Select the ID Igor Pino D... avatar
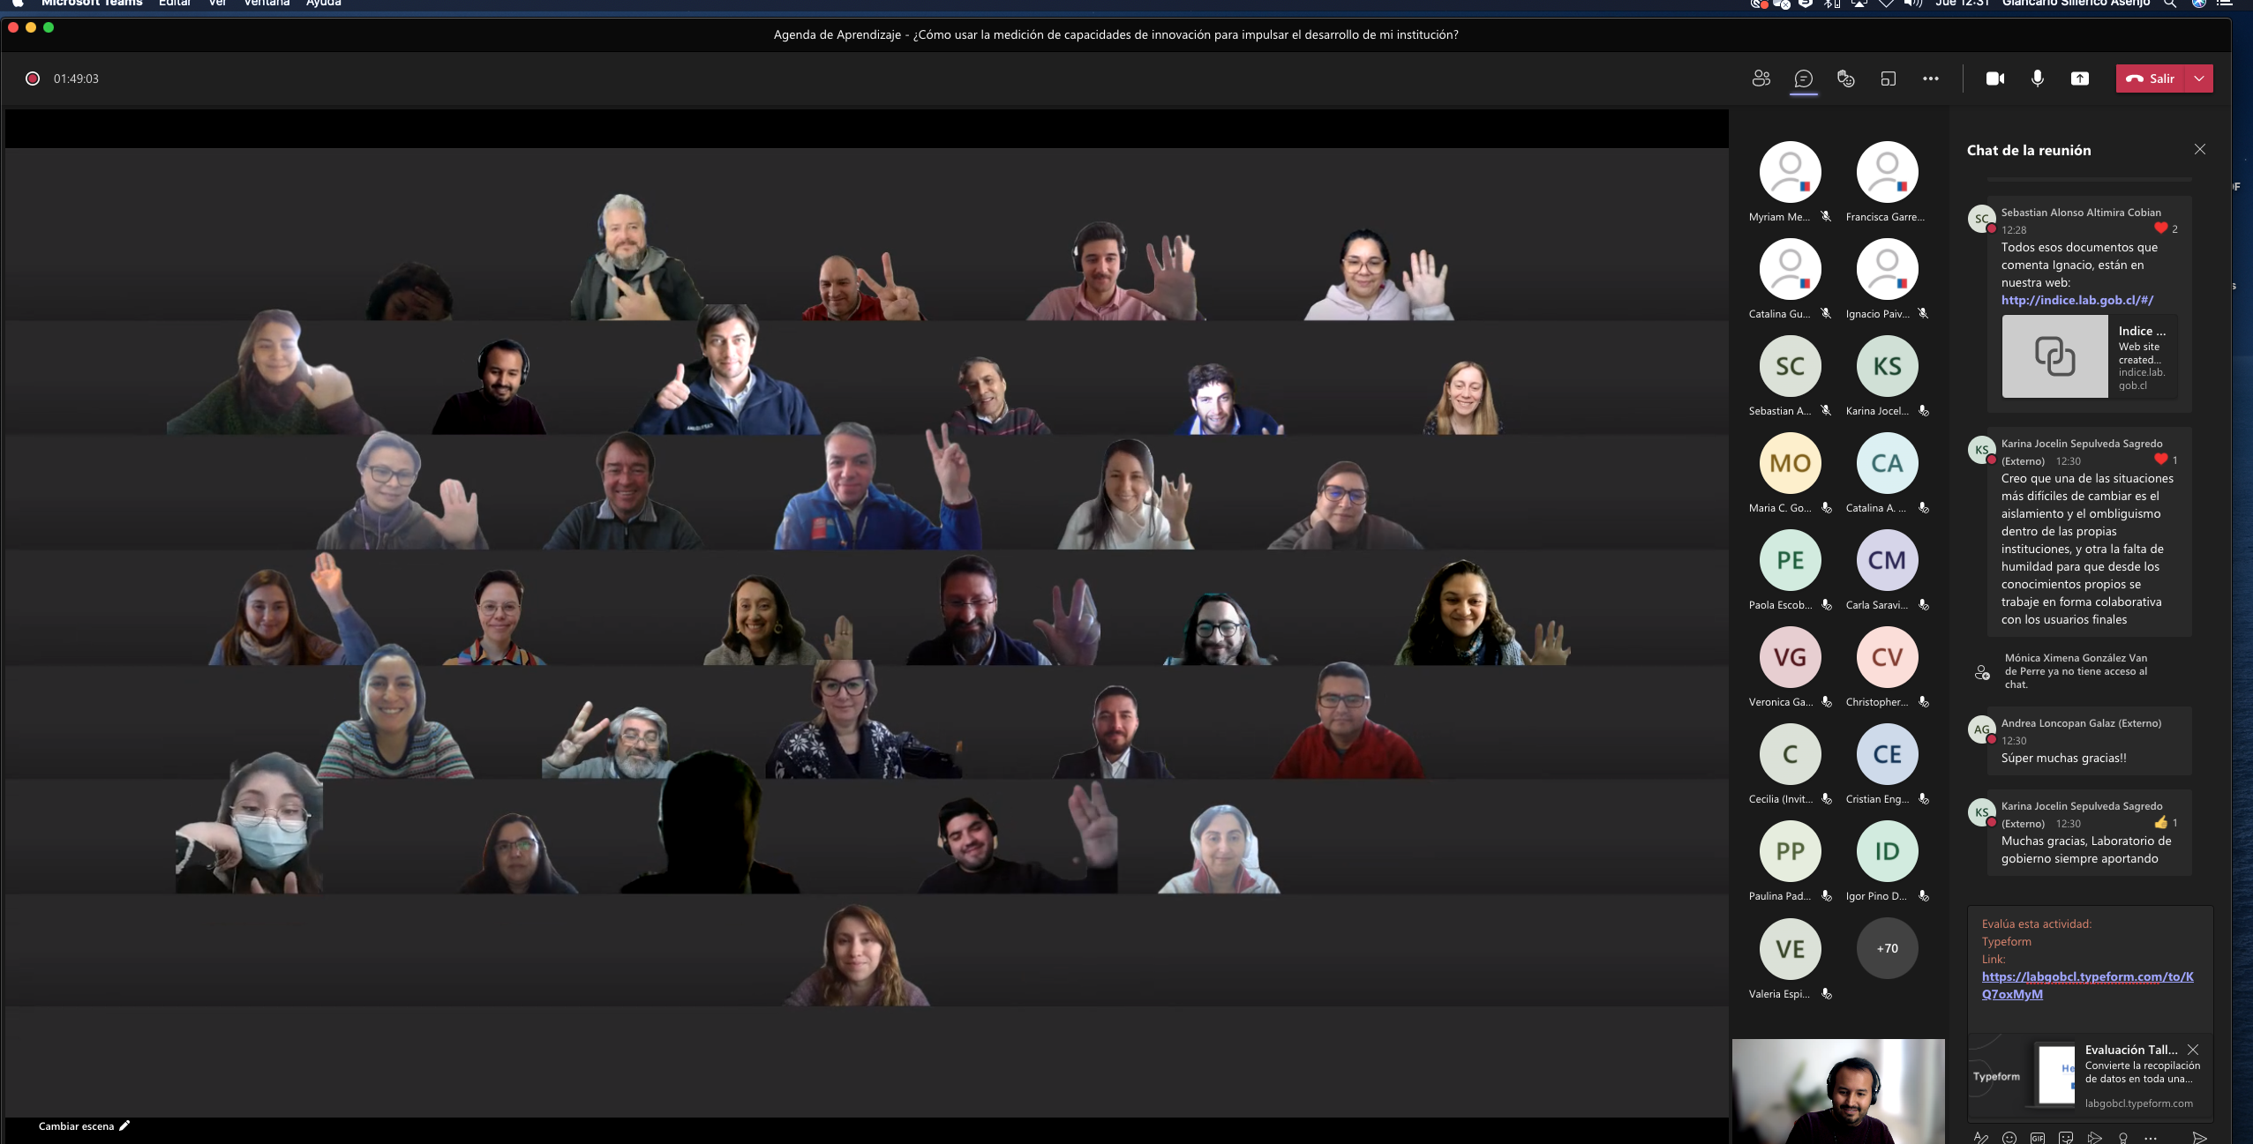This screenshot has width=2253, height=1144. [x=1887, y=851]
